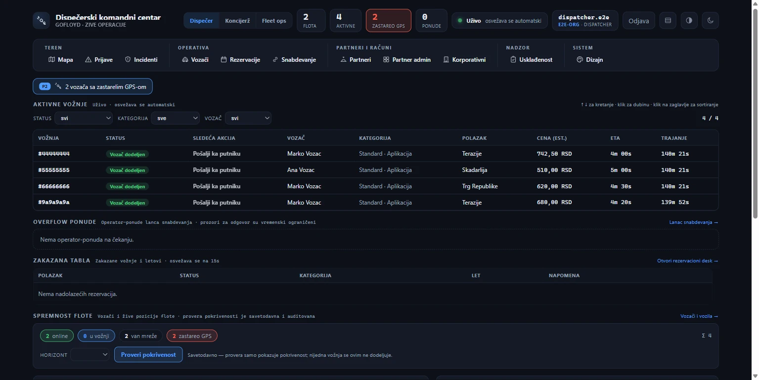Open Dizajn palette page

pyautogui.click(x=590, y=60)
